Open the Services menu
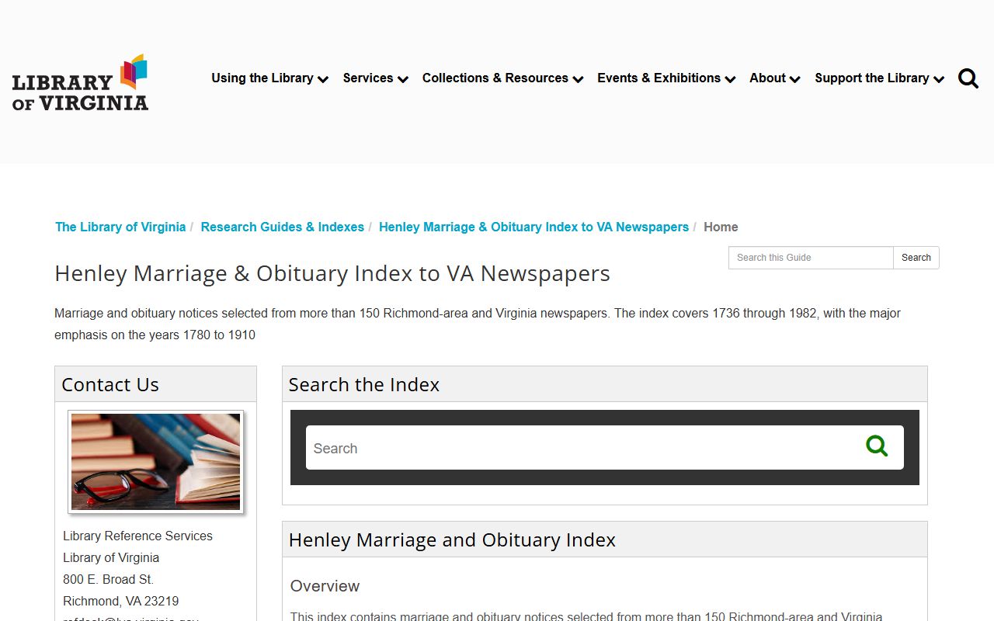This screenshot has height=621, width=994. click(x=368, y=78)
